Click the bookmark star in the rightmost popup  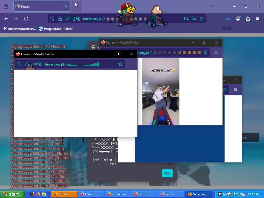[x=225, y=89]
